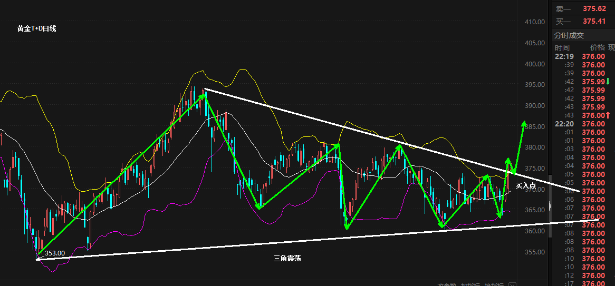This screenshot has height=286, width=615.
Task: Click the 价格 column header
Action: (598, 48)
